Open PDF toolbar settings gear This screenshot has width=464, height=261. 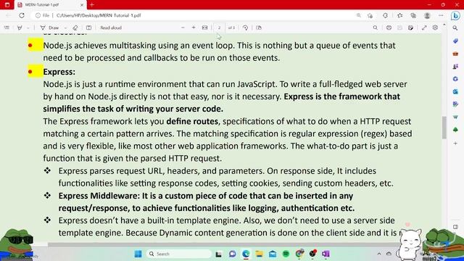click(435, 28)
